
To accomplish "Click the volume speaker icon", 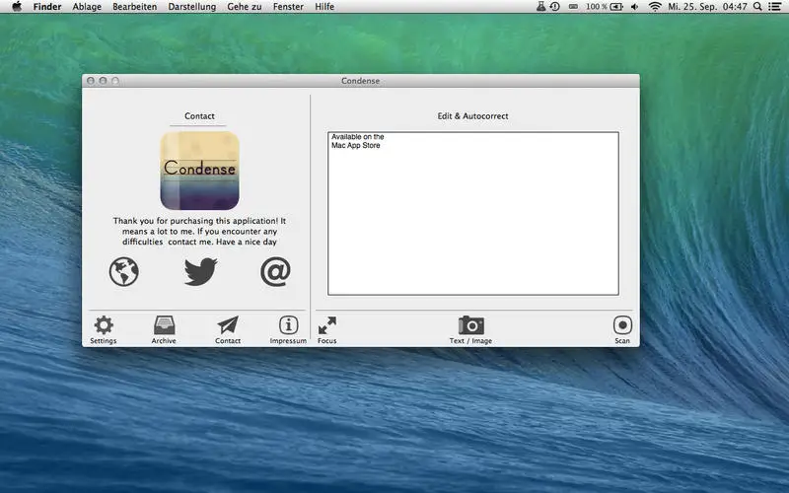I will click(x=634, y=7).
